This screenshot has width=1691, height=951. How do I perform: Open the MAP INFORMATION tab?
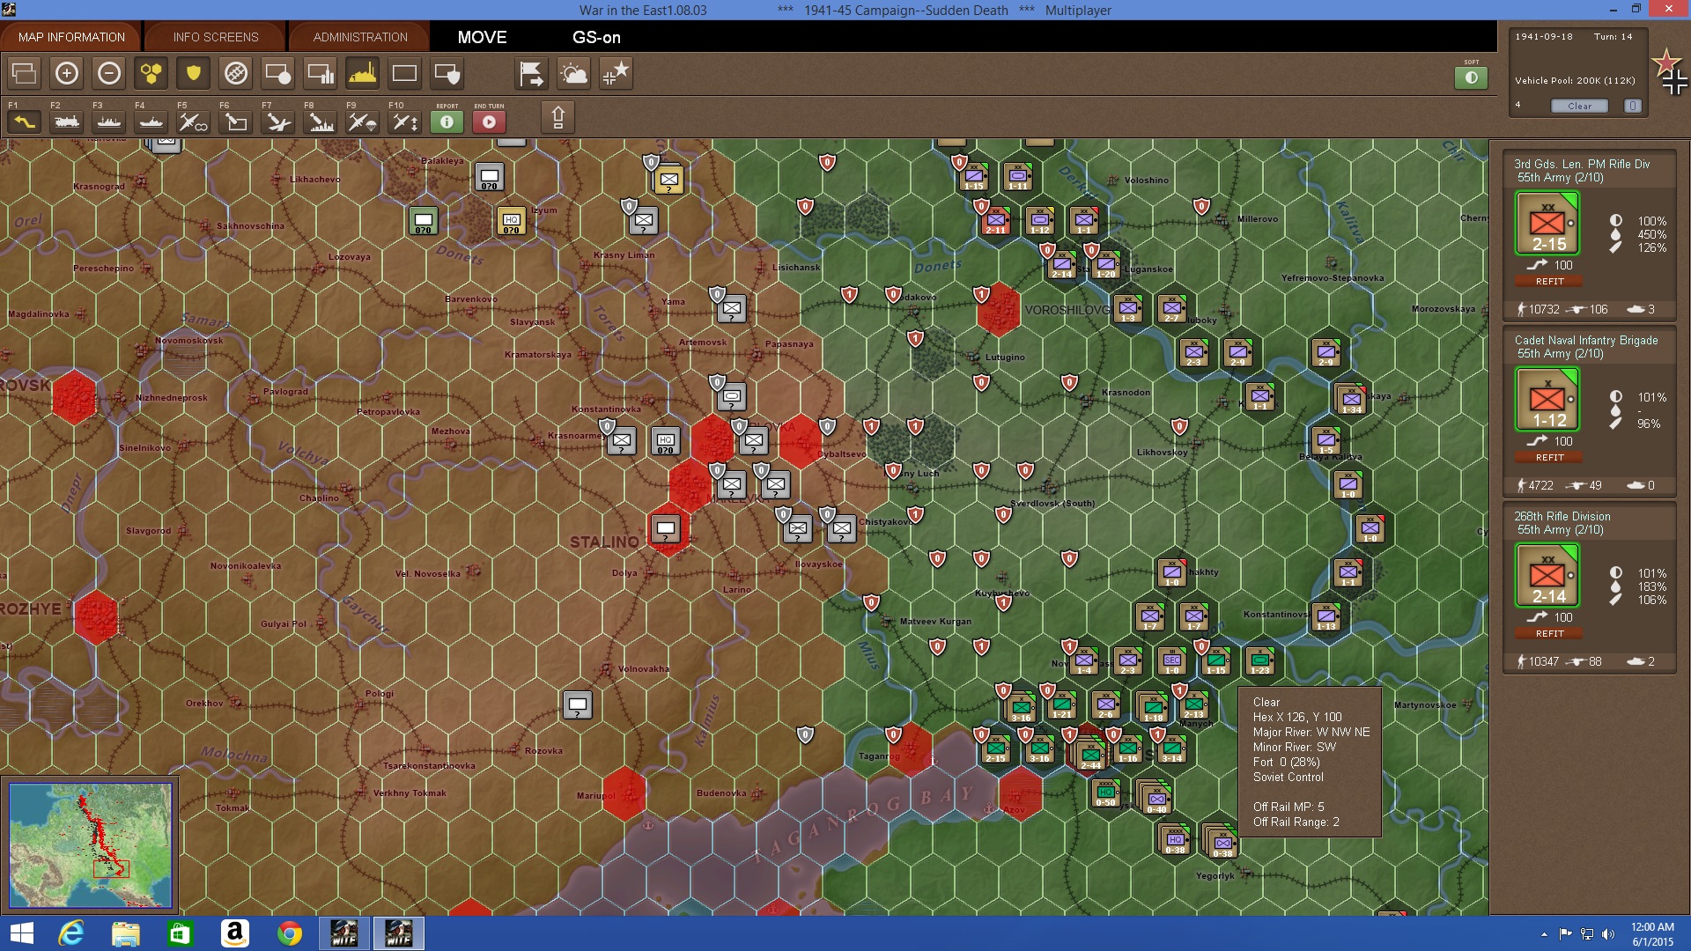[x=71, y=37]
